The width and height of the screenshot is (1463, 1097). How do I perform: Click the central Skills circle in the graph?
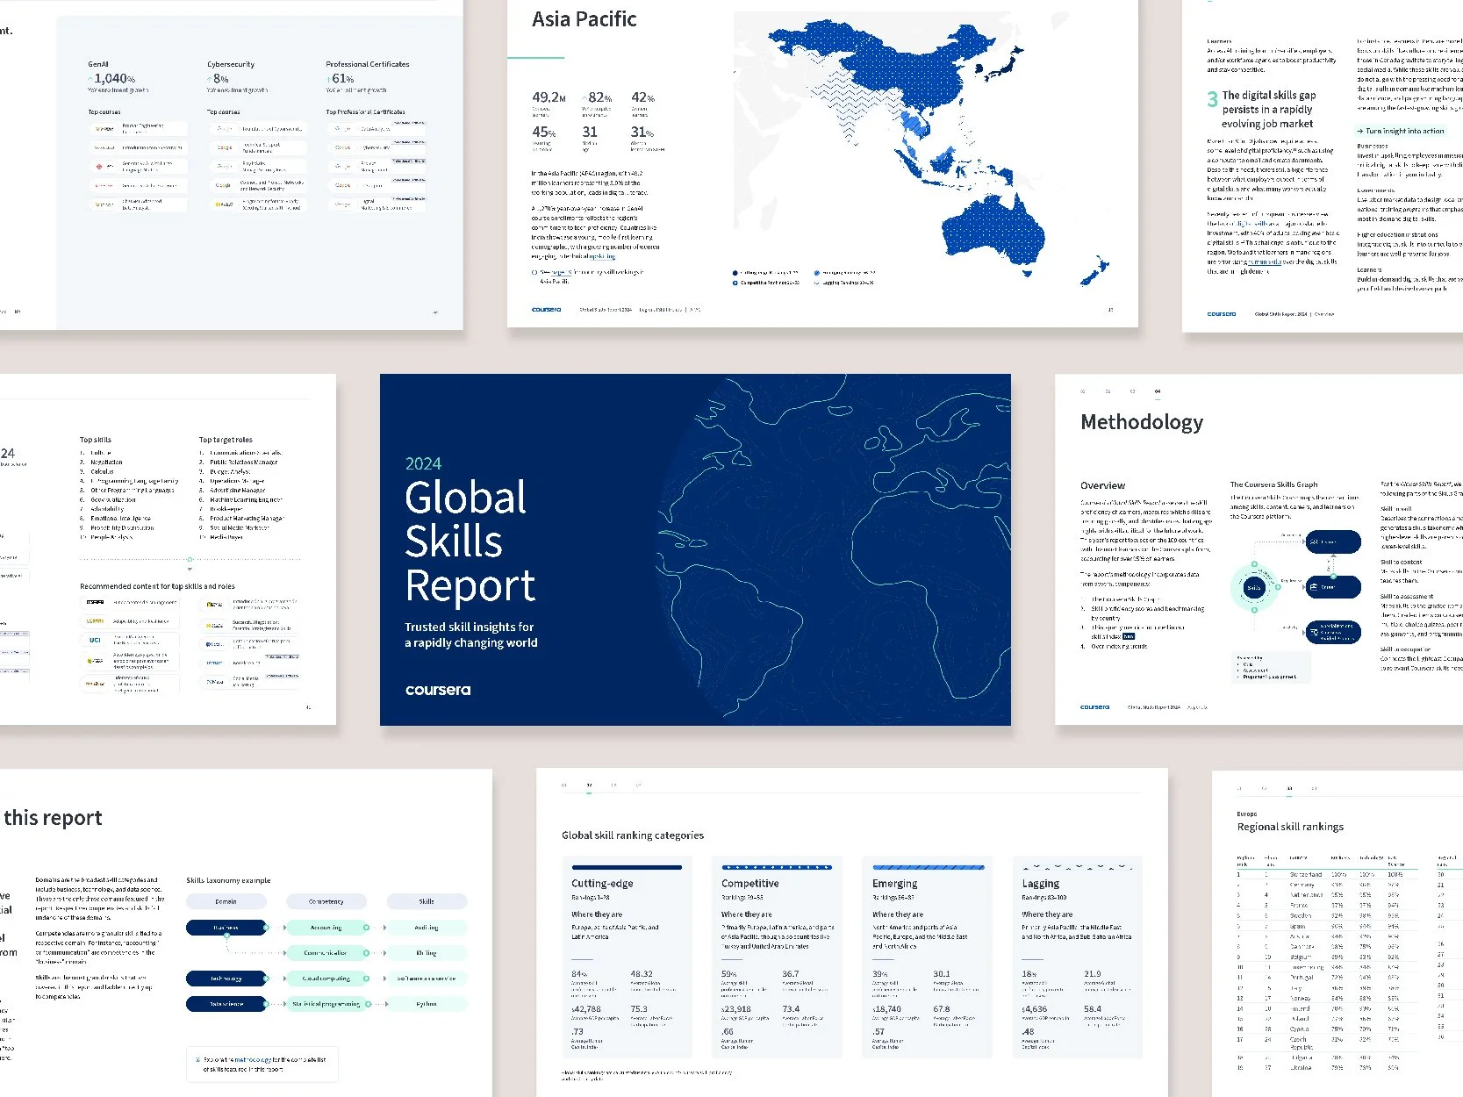point(1254,587)
